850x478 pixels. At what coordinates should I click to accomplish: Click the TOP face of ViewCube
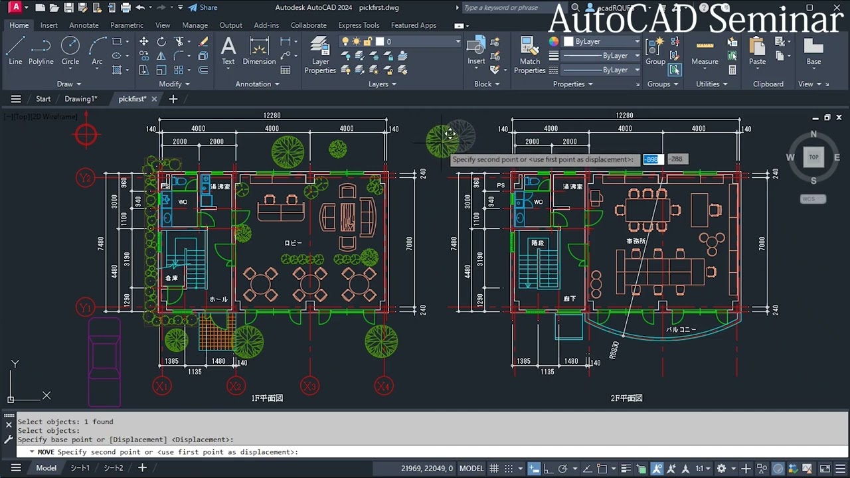(x=813, y=157)
